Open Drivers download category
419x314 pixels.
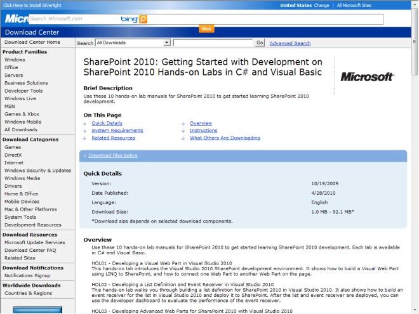click(x=13, y=186)
